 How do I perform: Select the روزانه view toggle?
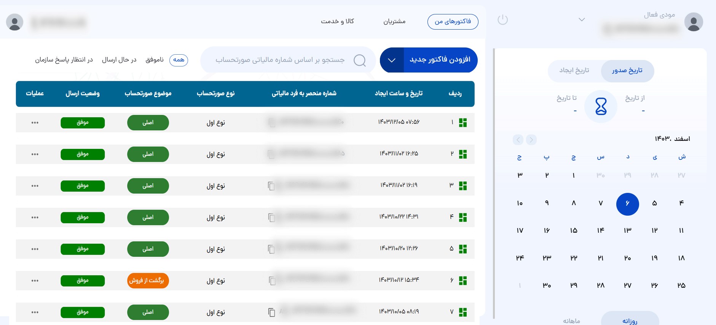pos(630,320)
